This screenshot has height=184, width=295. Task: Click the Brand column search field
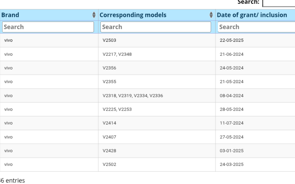click(x=48, y=27)
